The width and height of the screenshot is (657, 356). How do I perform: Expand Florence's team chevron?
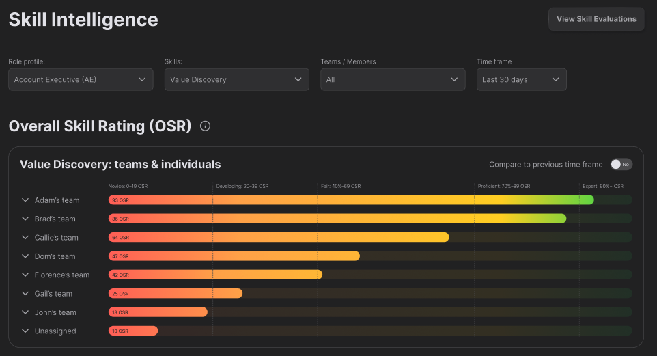pos(25,275)
